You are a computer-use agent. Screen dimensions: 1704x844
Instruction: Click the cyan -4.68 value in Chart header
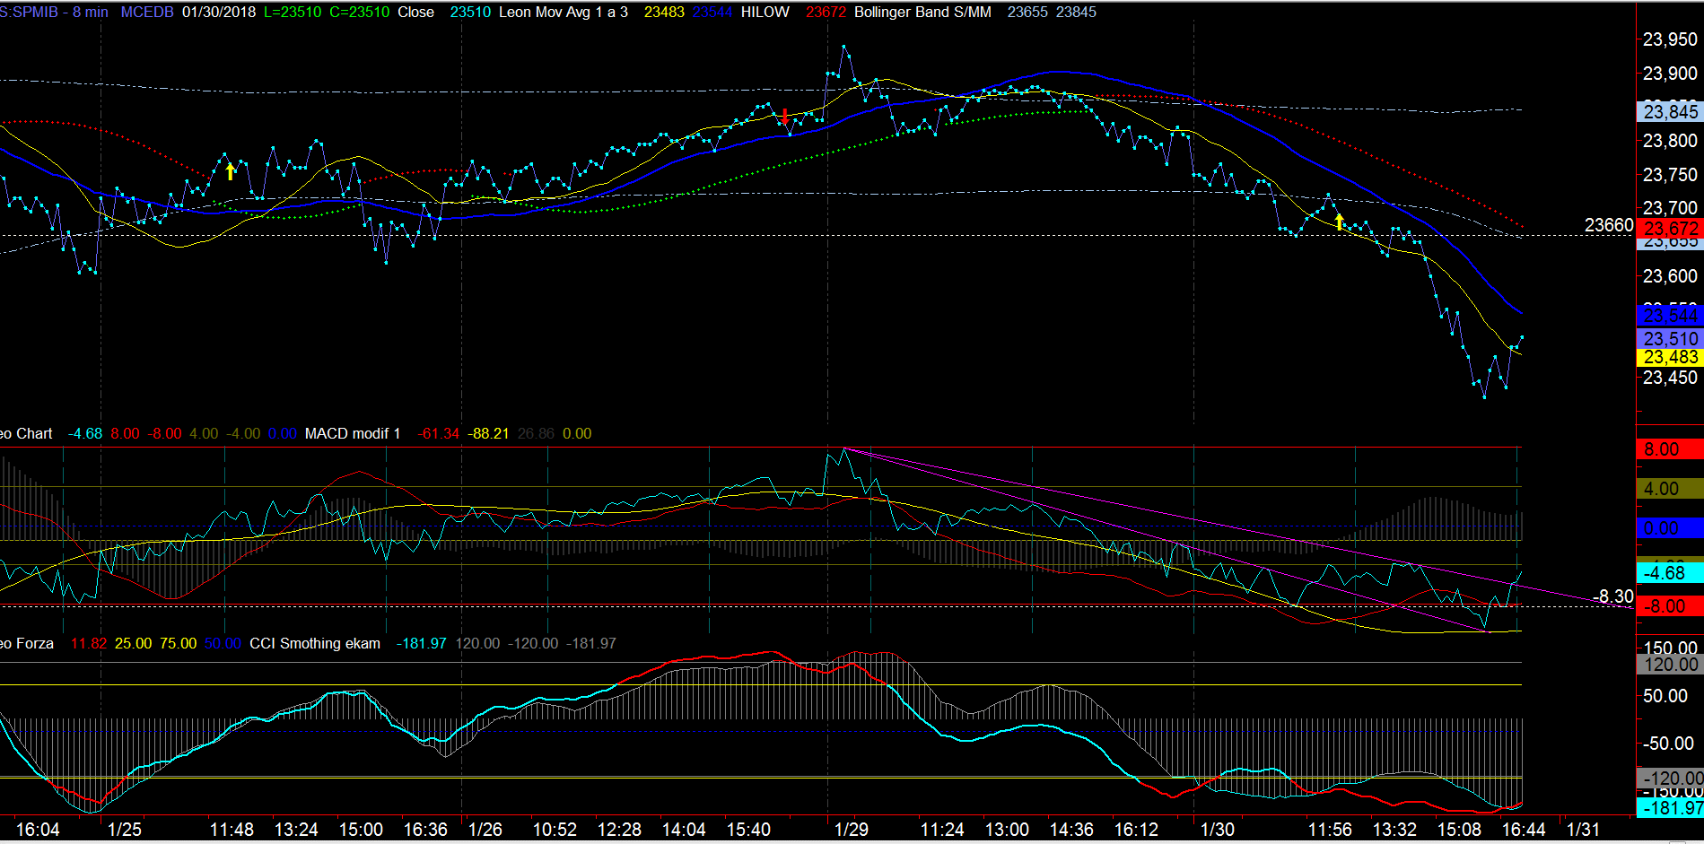click(84, 434)
